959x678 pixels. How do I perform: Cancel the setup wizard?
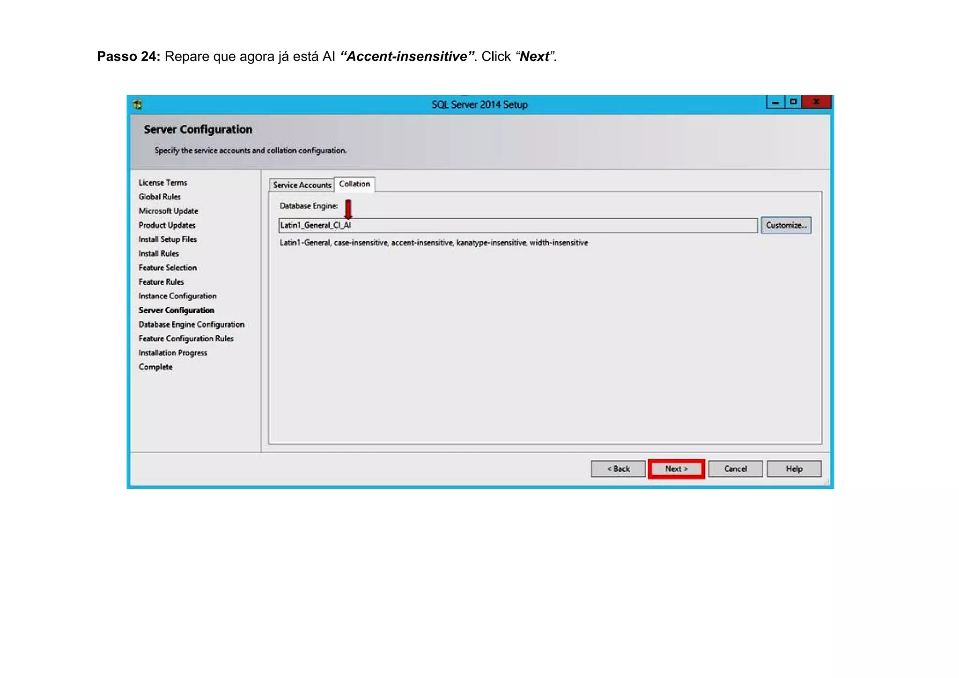(x=735, y=469)
